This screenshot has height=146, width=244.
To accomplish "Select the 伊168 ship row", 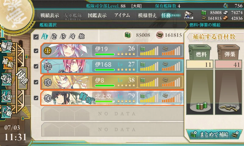I will (x=112, y=66).
